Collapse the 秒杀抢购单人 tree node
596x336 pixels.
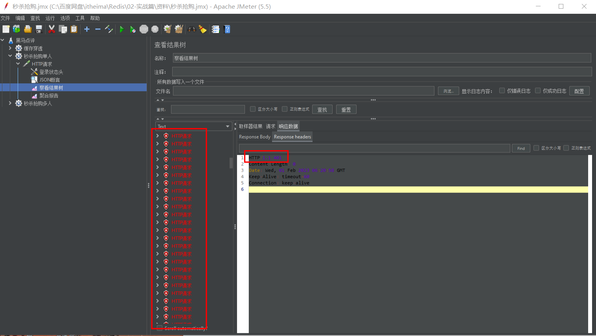coord(10,56)
